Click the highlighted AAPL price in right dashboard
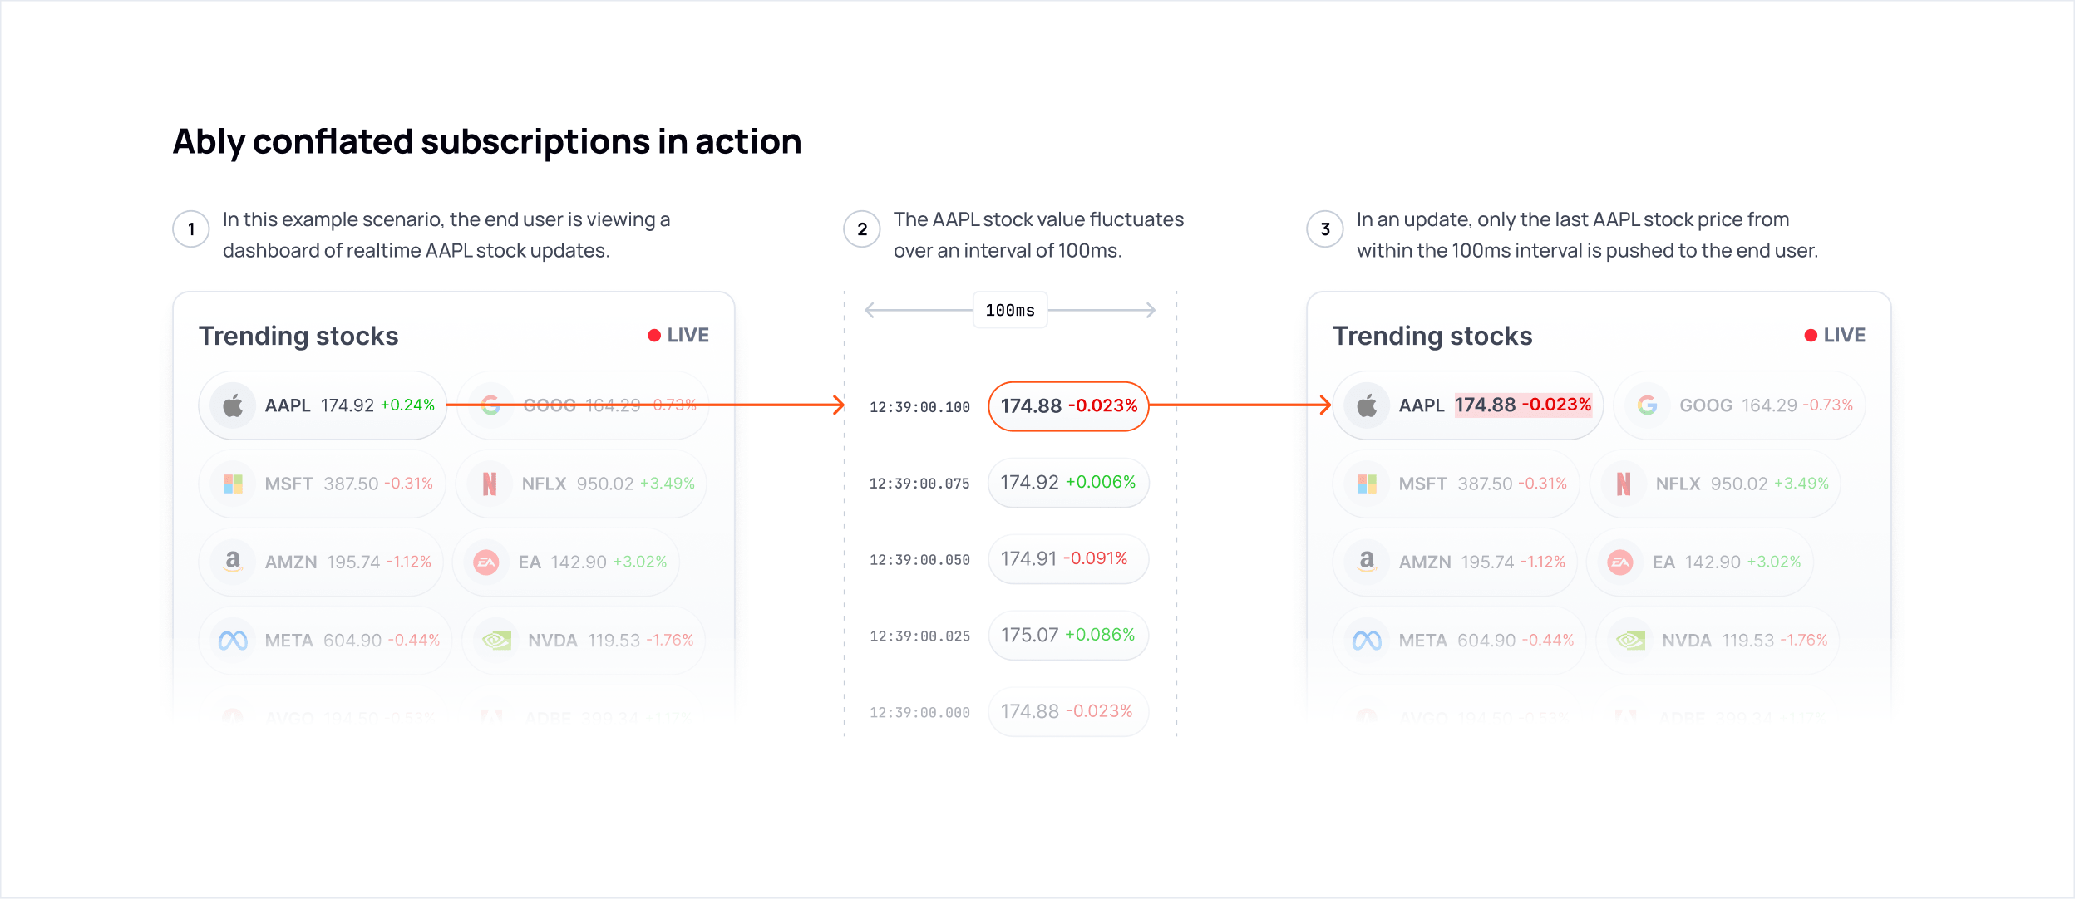This screenshot has width=2075, height=899. pyautogui.click(x=1522, y=405)
